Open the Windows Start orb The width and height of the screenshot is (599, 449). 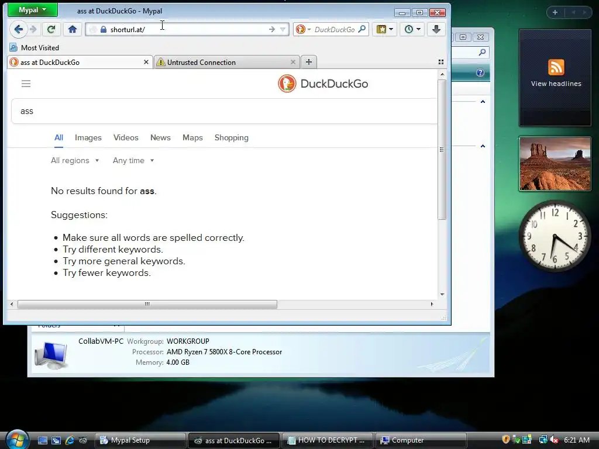17,439
